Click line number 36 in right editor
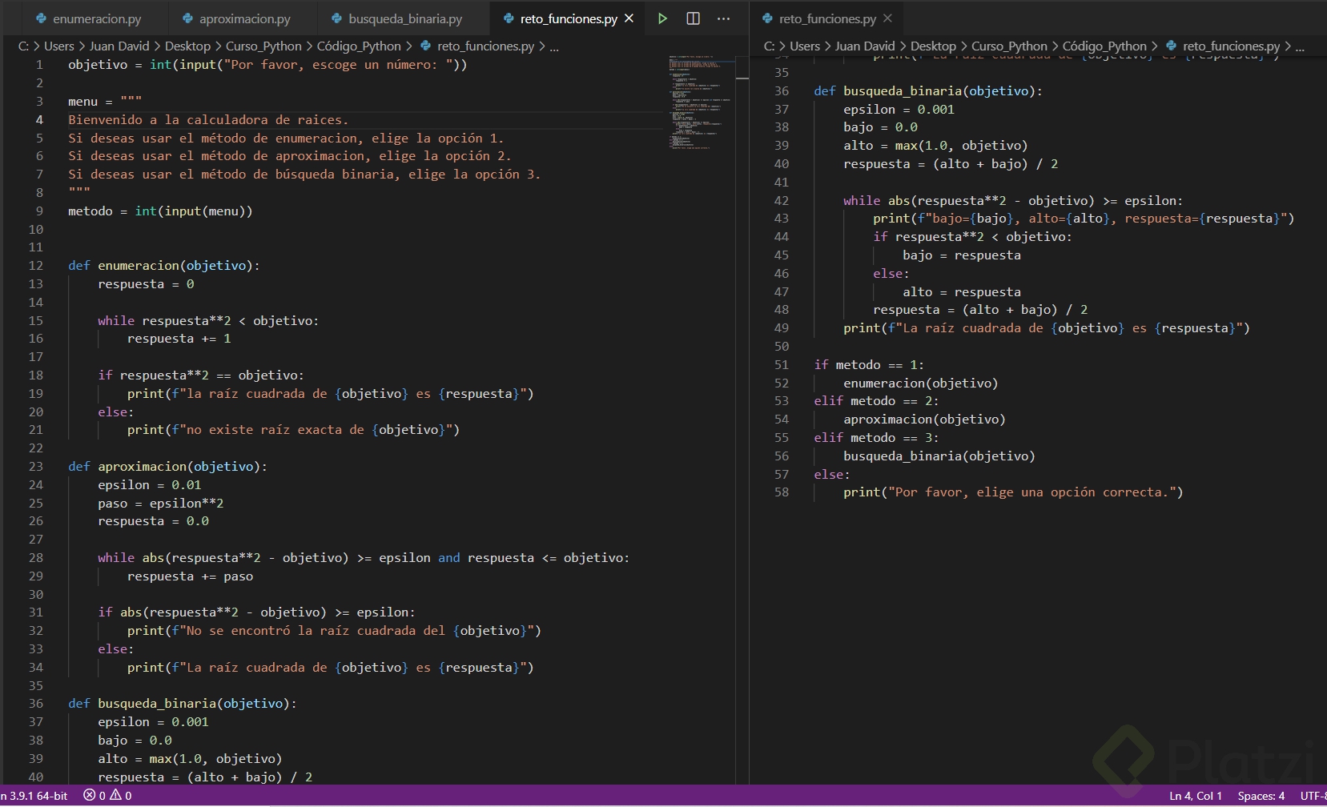The height and width of the screenshot is (807, 1327). pyautogui.click(x=782, y=91)
